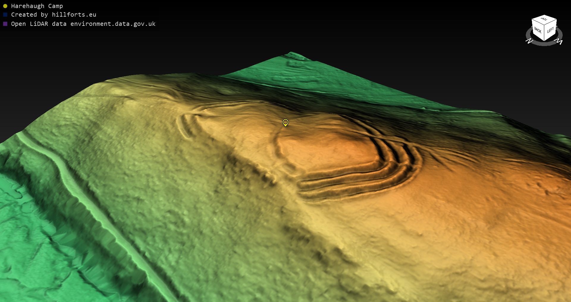Viewport: 571px width, 302px height.
Task: Click the yellow Harehaugh Camp location pin
Action: [x=285, y=122]
